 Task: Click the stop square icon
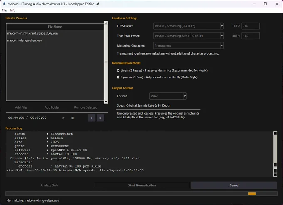coord(72,118)
